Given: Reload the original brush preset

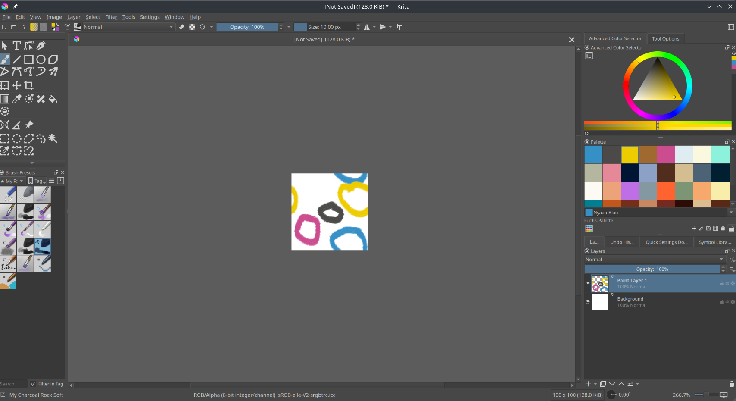Looking at the screenshot, I should [x=203, y=27].
